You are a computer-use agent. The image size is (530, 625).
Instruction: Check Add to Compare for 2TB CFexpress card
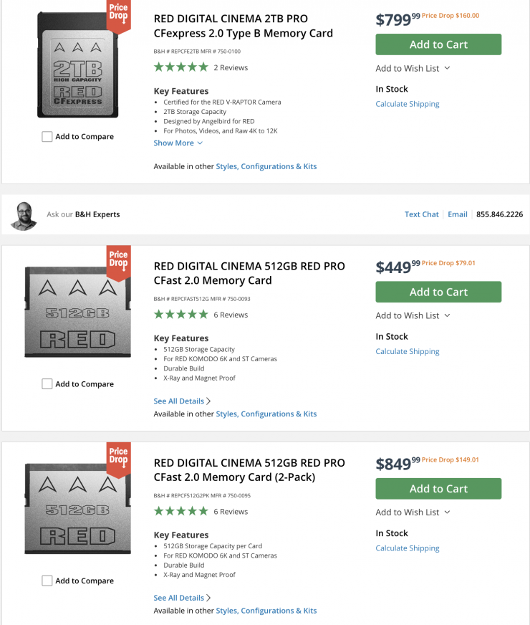point(47,137)
